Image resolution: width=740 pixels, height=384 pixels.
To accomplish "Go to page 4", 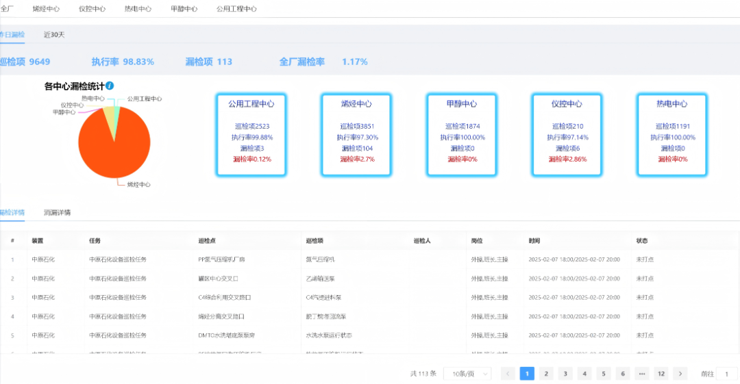I will tap(584, 374).
